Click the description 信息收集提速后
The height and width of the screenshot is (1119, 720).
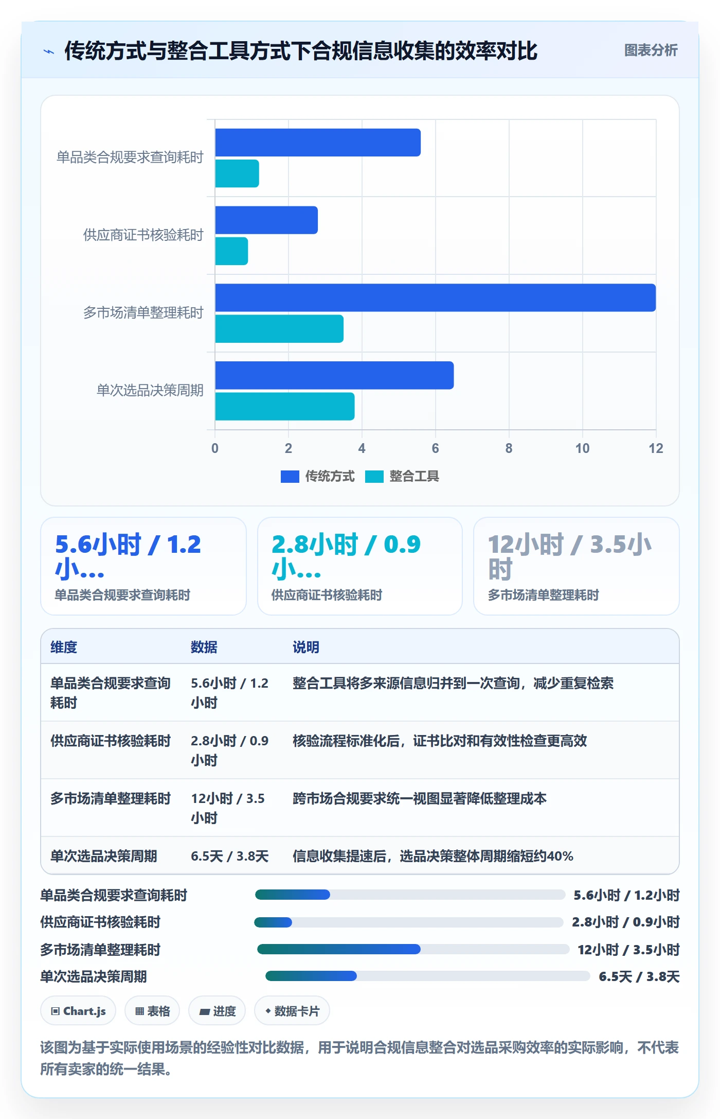[x=433, y=856]
